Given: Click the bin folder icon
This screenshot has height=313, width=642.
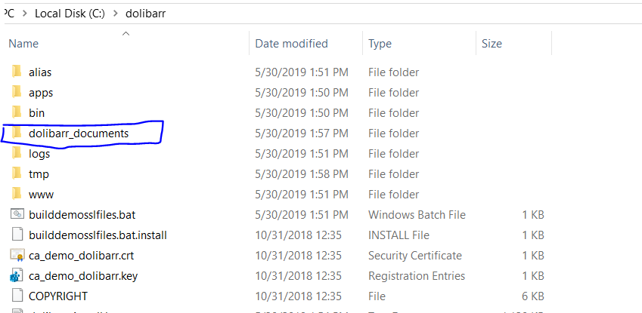Looking at the screenshot, I should pos(17,113).
